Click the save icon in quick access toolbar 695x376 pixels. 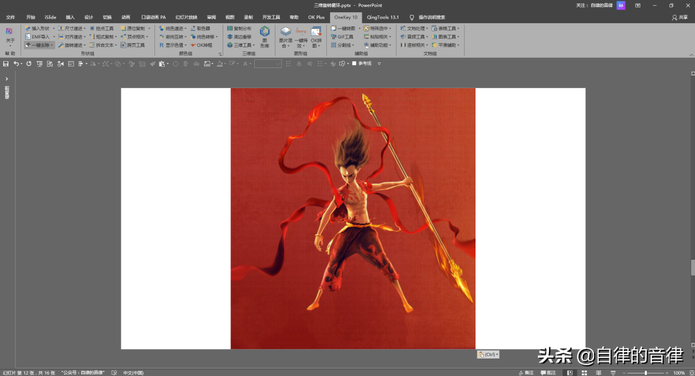click(x=6, y=64)
